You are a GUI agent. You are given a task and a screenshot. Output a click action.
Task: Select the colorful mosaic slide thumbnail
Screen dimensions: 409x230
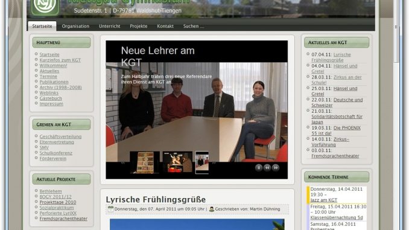pyautogui.click(x=145, y=162)
